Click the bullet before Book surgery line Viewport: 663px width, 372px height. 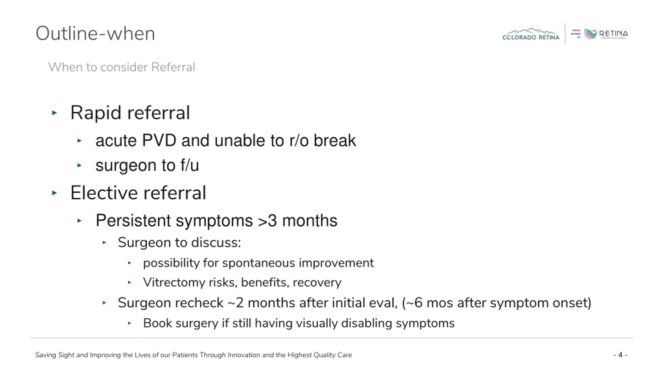[x=130, y=323]
